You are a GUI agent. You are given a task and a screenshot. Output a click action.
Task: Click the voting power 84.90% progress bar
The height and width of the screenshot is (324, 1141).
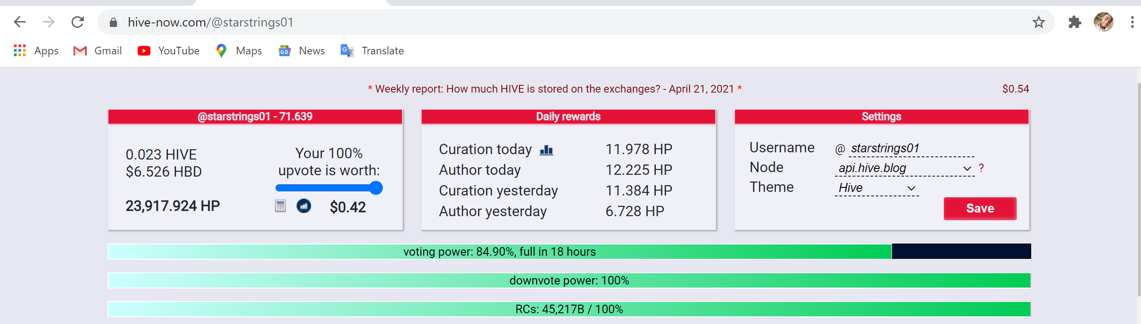pyautogui.click(x=569, y=252)
